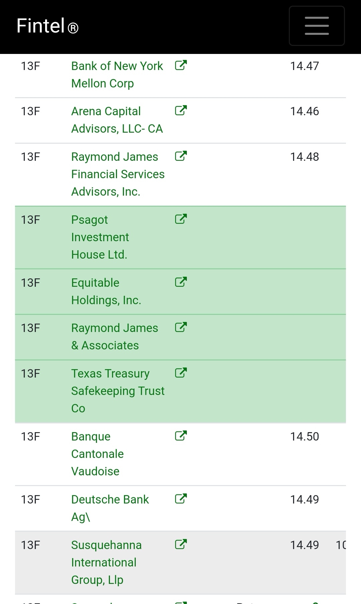Open the hamburger navigation menu
The width and height of the screenshot is (361, 604).
click(317, 26)
